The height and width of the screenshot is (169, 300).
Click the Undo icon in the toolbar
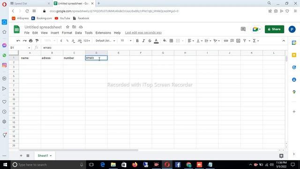(18, 41)
